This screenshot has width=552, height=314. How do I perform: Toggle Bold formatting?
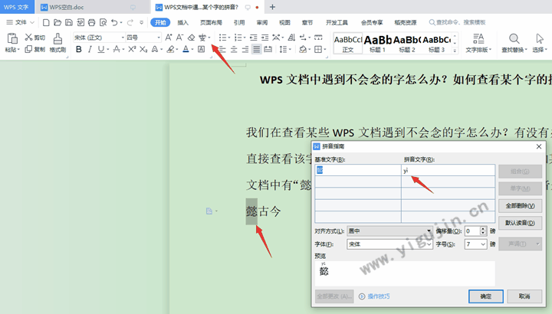pyautogui.click(x=79, y=50)
